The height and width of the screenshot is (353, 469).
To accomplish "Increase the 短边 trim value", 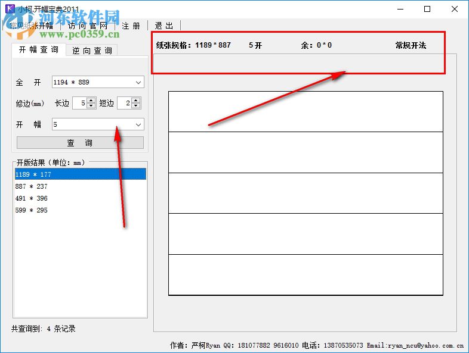I will pos(136,101).
